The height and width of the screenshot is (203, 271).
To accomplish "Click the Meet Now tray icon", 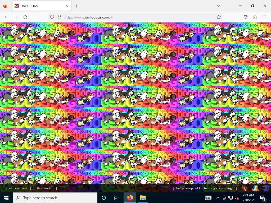I will tap(224, 198).
